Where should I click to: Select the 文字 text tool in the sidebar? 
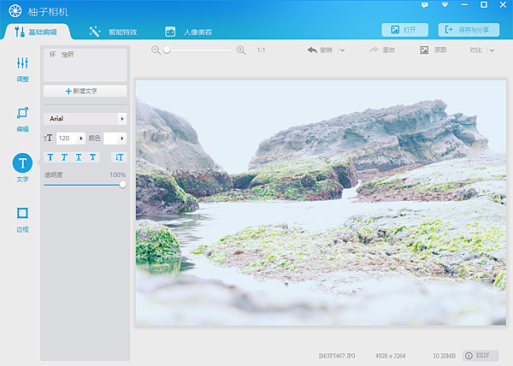point(22,168)
